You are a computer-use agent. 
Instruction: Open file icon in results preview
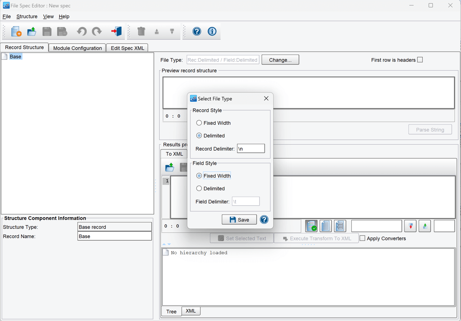coord(170,167)
